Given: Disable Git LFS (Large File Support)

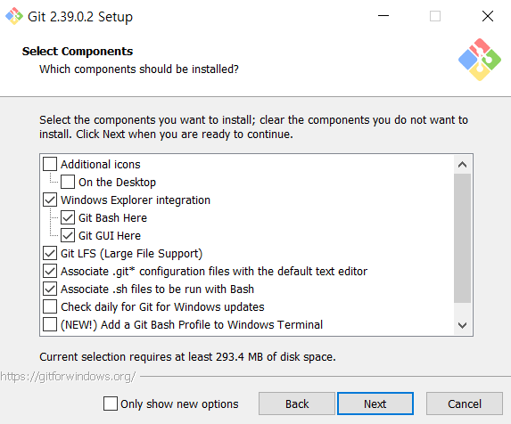Looking at the screenshot, I should pyautogui.click(x=50, y=253).
